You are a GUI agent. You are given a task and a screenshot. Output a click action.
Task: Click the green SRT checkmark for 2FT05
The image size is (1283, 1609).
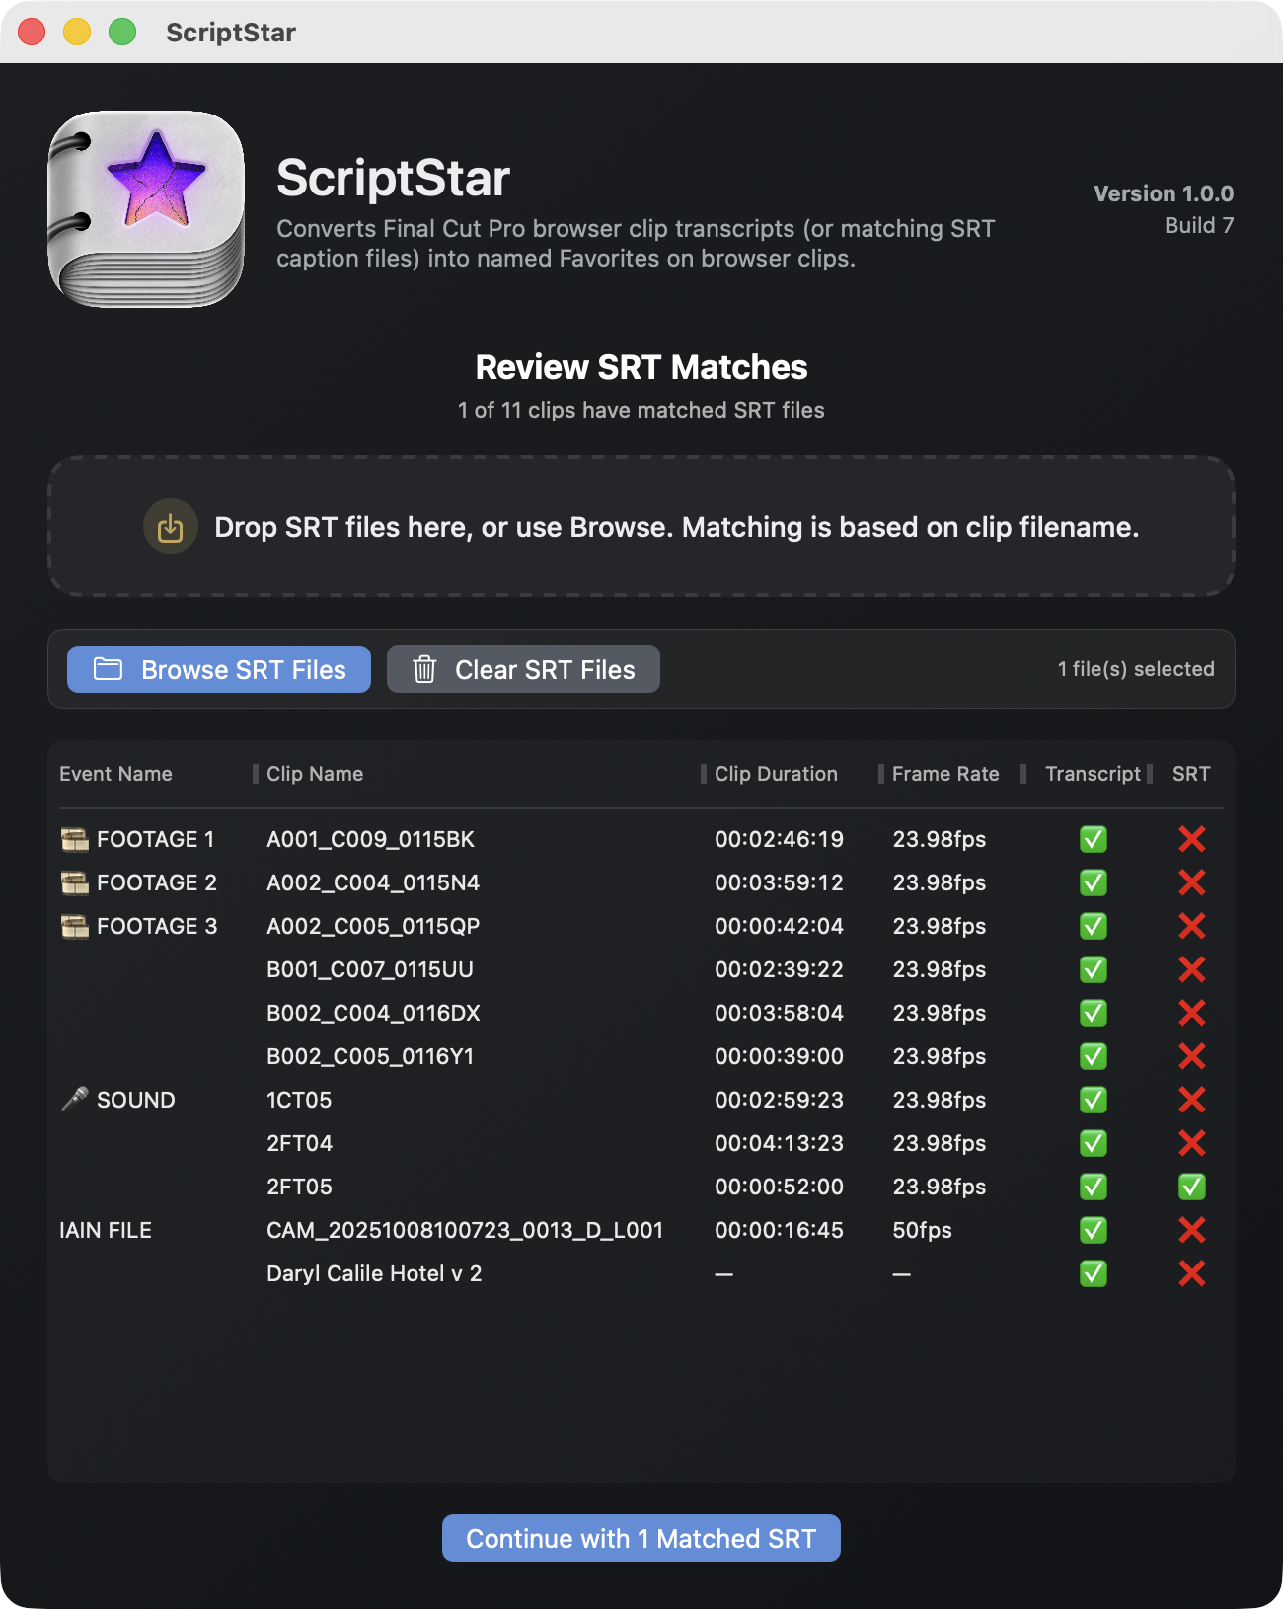(1191, 1187)
